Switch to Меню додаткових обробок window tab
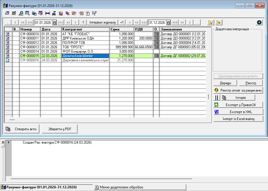The height and width of the screenshot is (191, 268). [x=139, y=187]
